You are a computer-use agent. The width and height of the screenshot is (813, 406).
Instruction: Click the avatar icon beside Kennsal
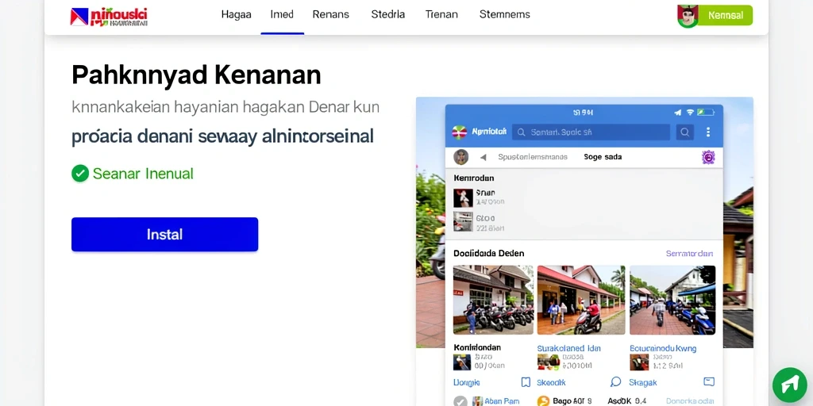click(688, 16)
